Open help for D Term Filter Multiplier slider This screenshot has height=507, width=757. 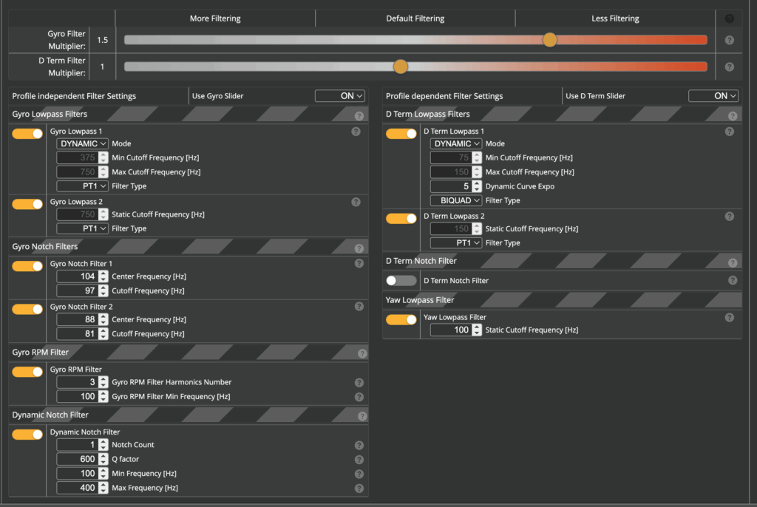point(729,67)
